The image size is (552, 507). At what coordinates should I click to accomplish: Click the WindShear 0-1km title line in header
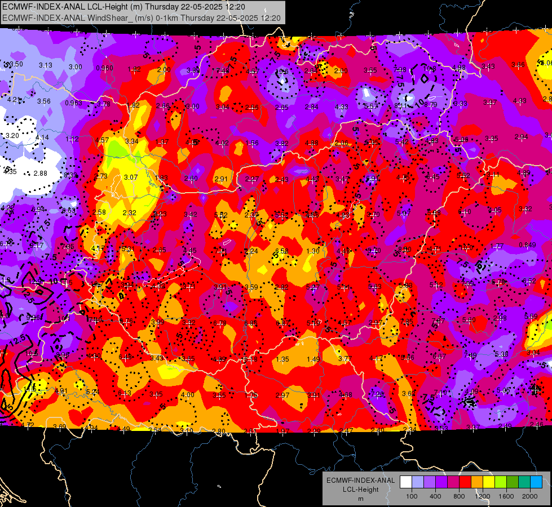pos(141,18)
